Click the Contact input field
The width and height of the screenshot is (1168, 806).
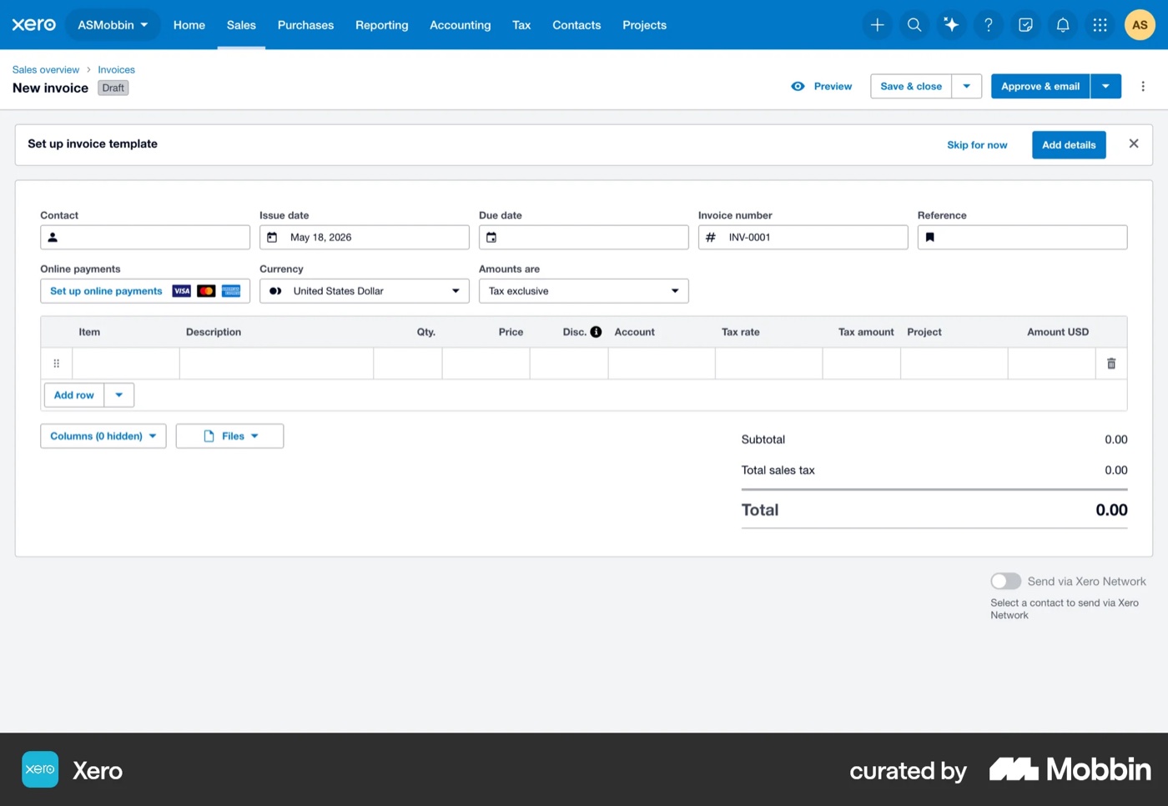tap(145, 238)
